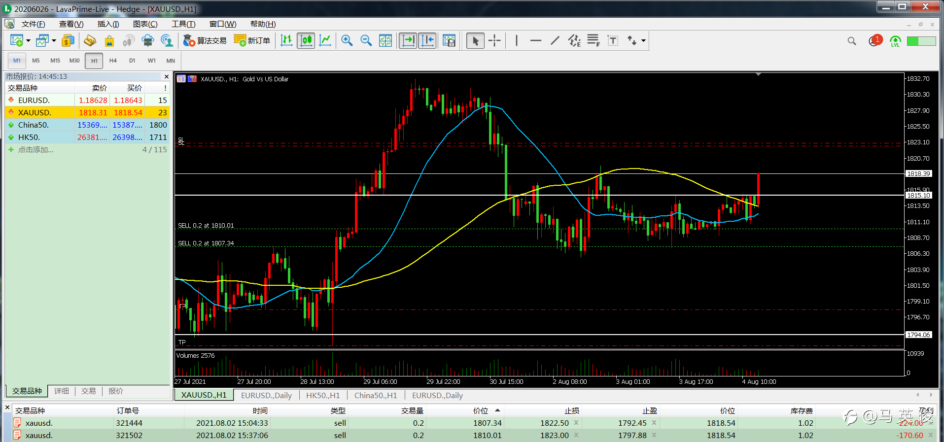Open the 详细 tab in Market Watch
Image resolution: width=944 pixels, height=442 pixels.
62,391
